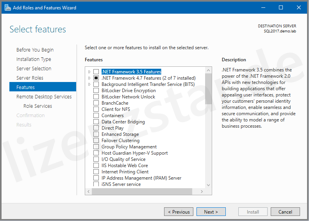309x221 pixels.
Task: Check the .NET Framework 3.5 Features checkbox
Action: pyautogui.click(x=96, y=72)
